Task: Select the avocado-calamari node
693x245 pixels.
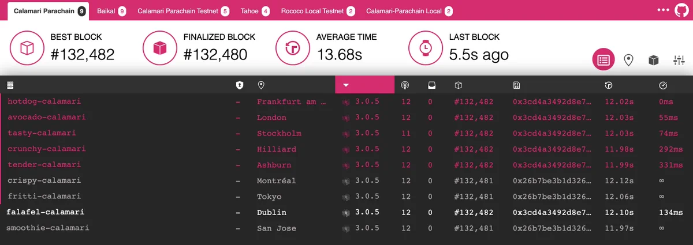Action: point(46,117)
